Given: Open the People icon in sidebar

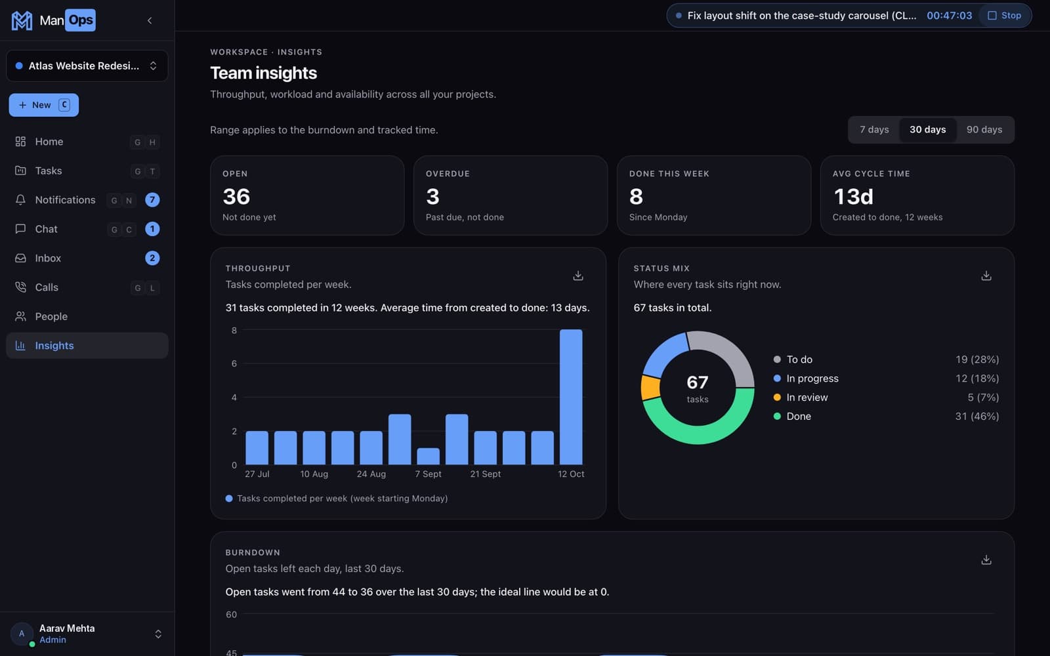Looking at the screenshot, I should (20, 316).
